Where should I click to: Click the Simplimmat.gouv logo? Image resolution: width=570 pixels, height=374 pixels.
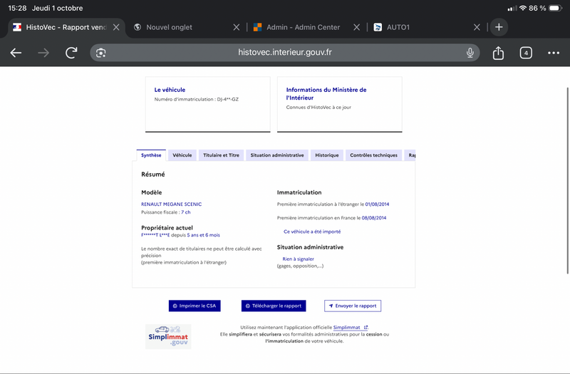168,336
